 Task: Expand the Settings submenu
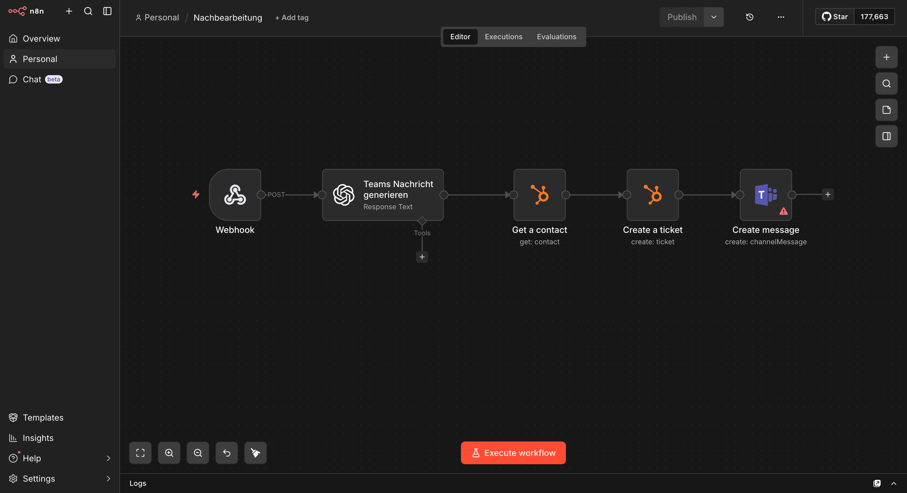(108, 479)
